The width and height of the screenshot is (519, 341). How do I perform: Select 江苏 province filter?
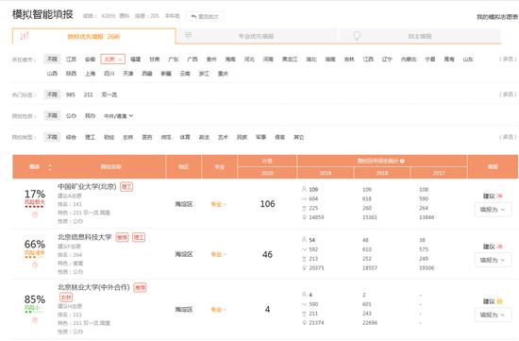pos(71,59)
